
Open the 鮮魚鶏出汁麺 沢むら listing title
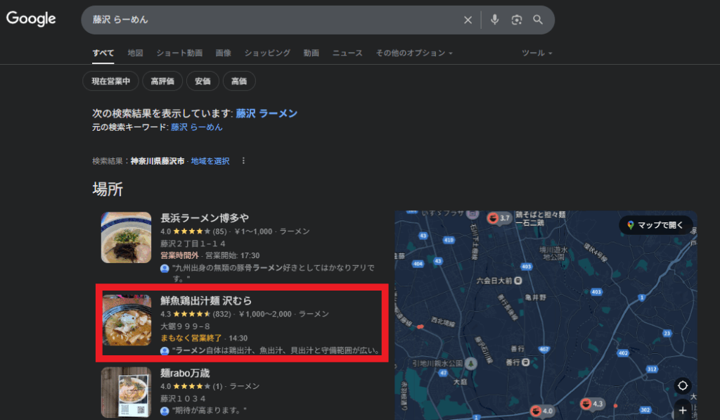[206, 300]
